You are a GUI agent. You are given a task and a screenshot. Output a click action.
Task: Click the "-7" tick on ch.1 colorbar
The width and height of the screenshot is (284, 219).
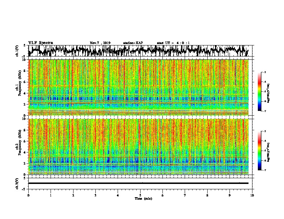(264, 111)
